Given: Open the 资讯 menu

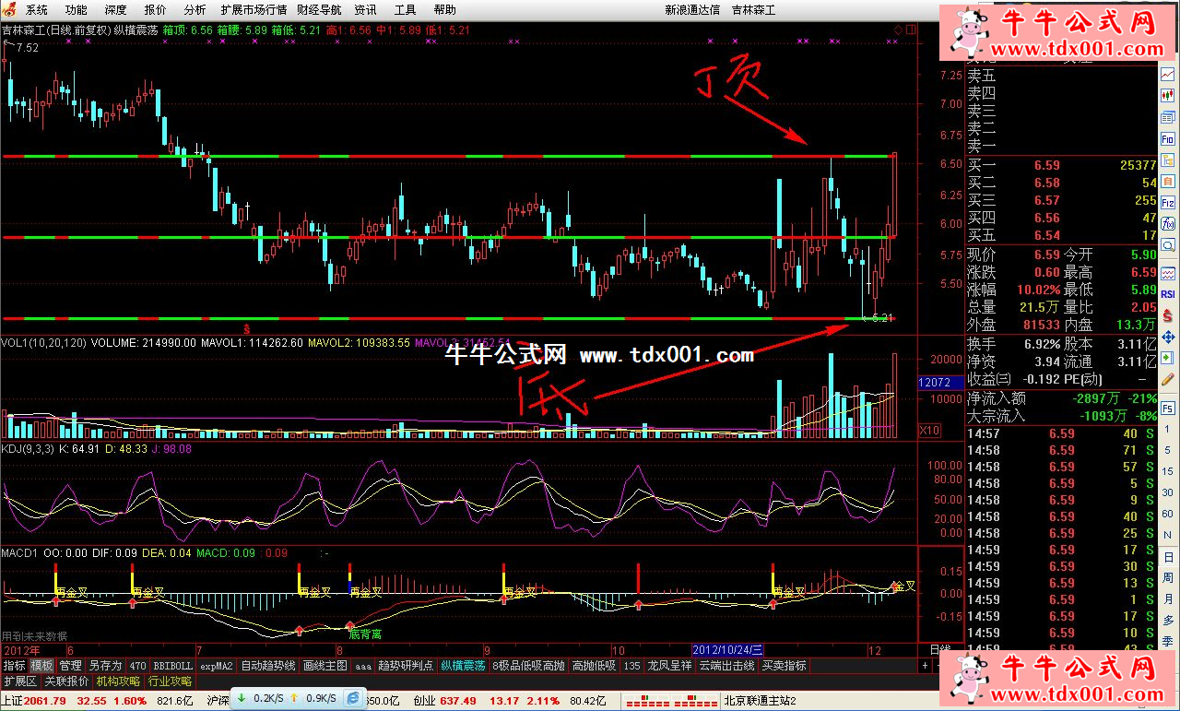Looking at the screenshot, I should click(365, 10).
